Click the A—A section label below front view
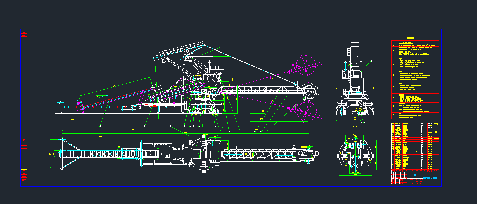Screen dimensions: 477x204 pyautogui.click(x=354, y=127)
